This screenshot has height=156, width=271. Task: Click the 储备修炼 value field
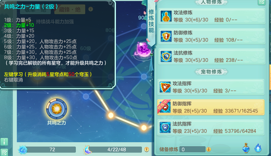[x=192, y=150]
